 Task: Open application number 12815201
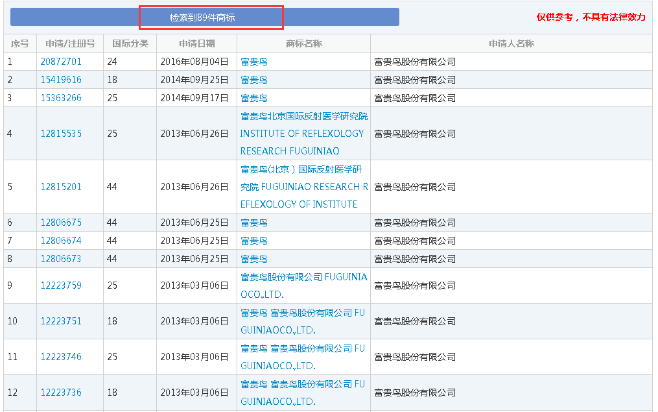[61, 187]
